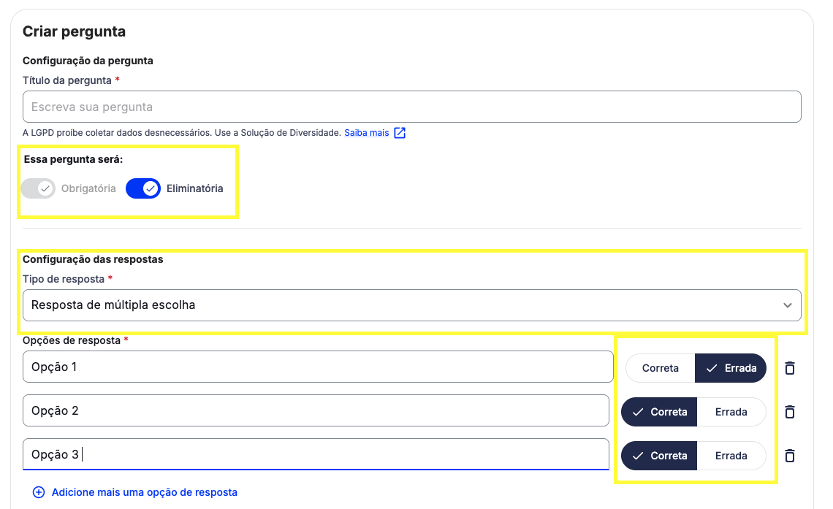Viewport: 833px width, 509px height.
Task: Click the Opção 3 text field
Action: pos(316,454)
